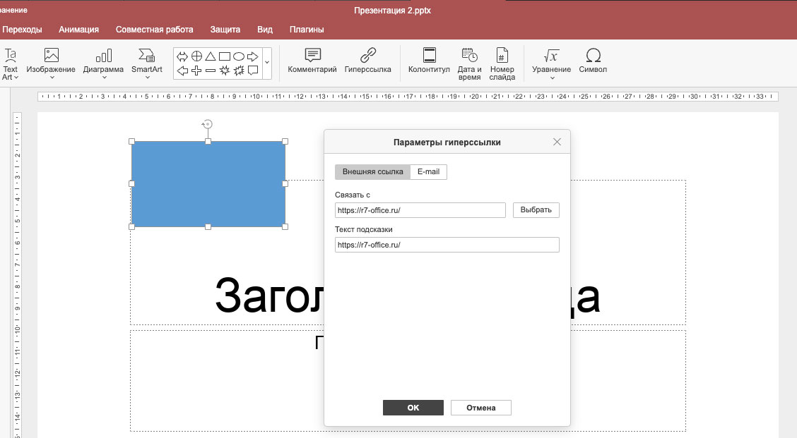Pick the plus/cross shape in the gallery
The height and width of the screenshot is (438, 797).
pos(196,71)
